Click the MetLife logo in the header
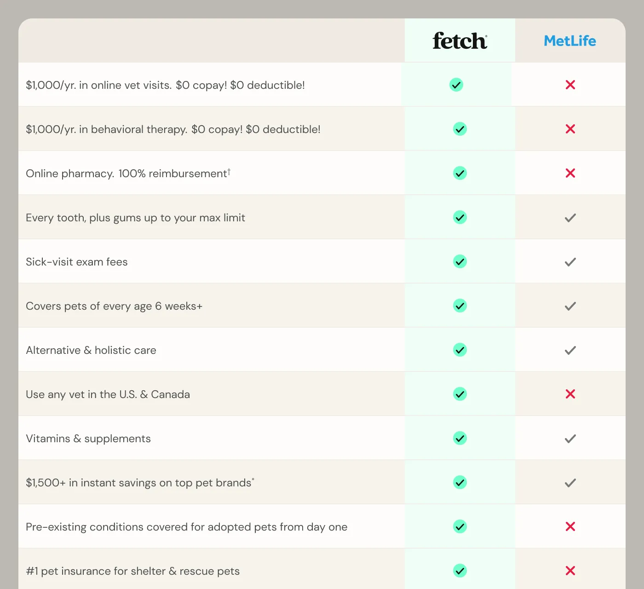Image resolution: width=644 pixels, height=589 pixels. click(570, 41)
